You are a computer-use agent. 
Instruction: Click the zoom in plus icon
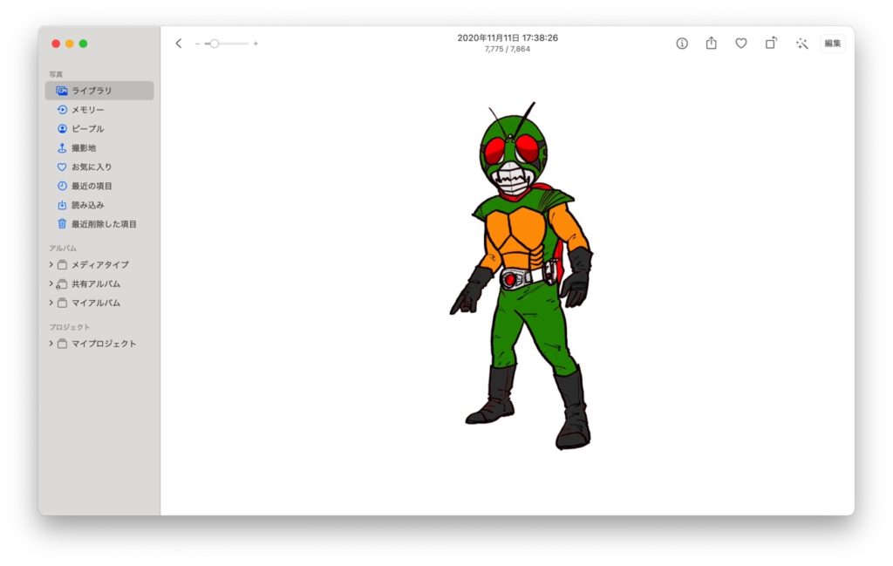[x=256, y=44]
